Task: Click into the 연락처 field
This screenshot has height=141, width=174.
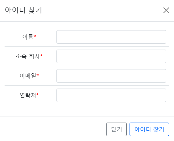Action: pyautogui.click(x=111, y=95)
